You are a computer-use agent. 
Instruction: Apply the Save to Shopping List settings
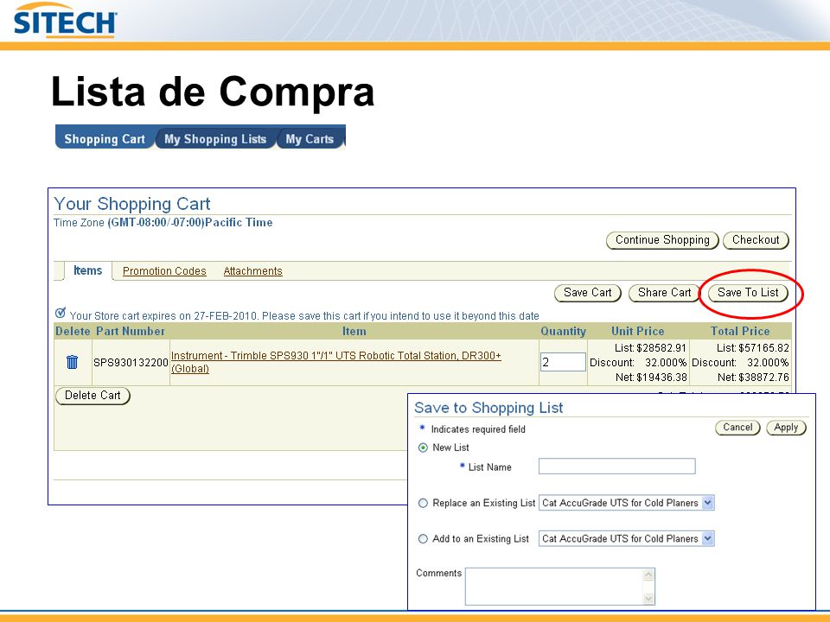pos(786,428)
